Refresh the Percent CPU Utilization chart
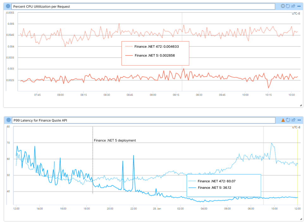304x222 pixels. pos(288,6)
